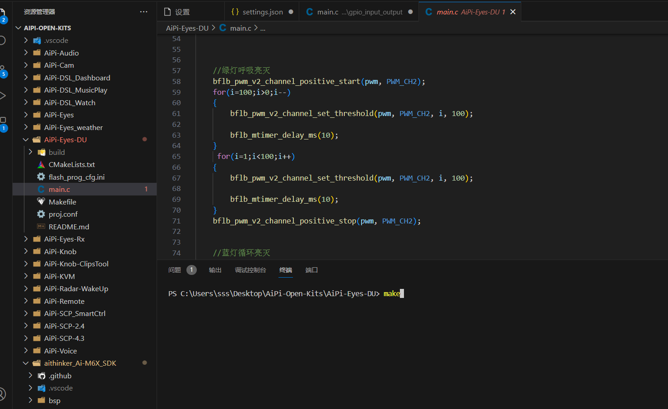Click line number 65 in the gutter
The width and height of the screenshot is (668, 409).
tap(176, 156)
